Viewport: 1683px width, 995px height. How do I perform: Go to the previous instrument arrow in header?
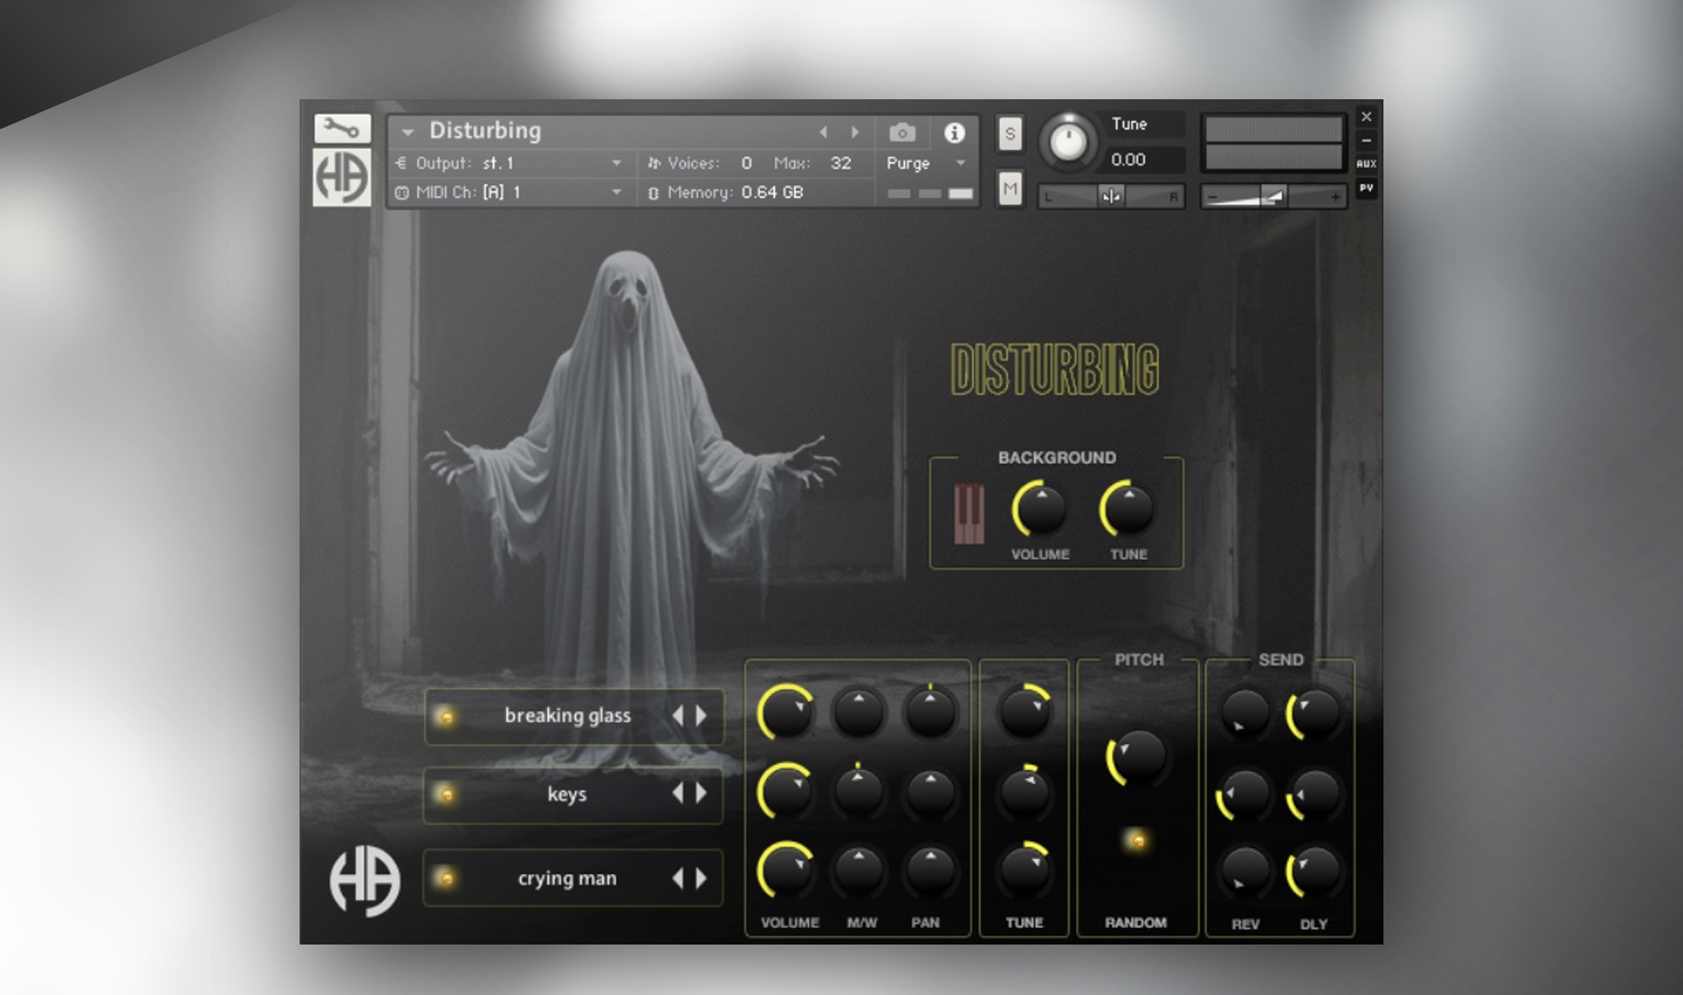[x=823, y=132]
